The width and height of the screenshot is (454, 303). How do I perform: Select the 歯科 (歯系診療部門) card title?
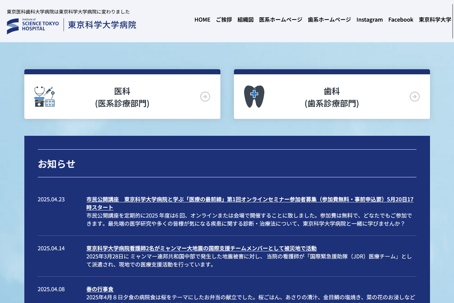tap(332, 97)
